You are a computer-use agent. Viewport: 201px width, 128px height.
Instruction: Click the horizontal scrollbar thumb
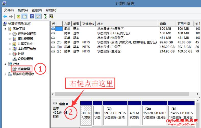coord(122,94)
